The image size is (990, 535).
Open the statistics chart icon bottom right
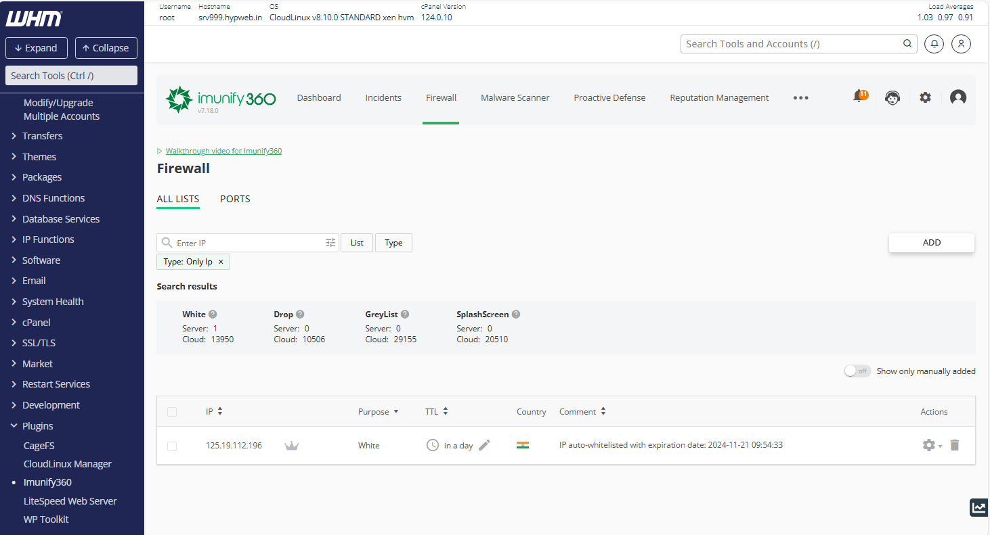(978, 507)
